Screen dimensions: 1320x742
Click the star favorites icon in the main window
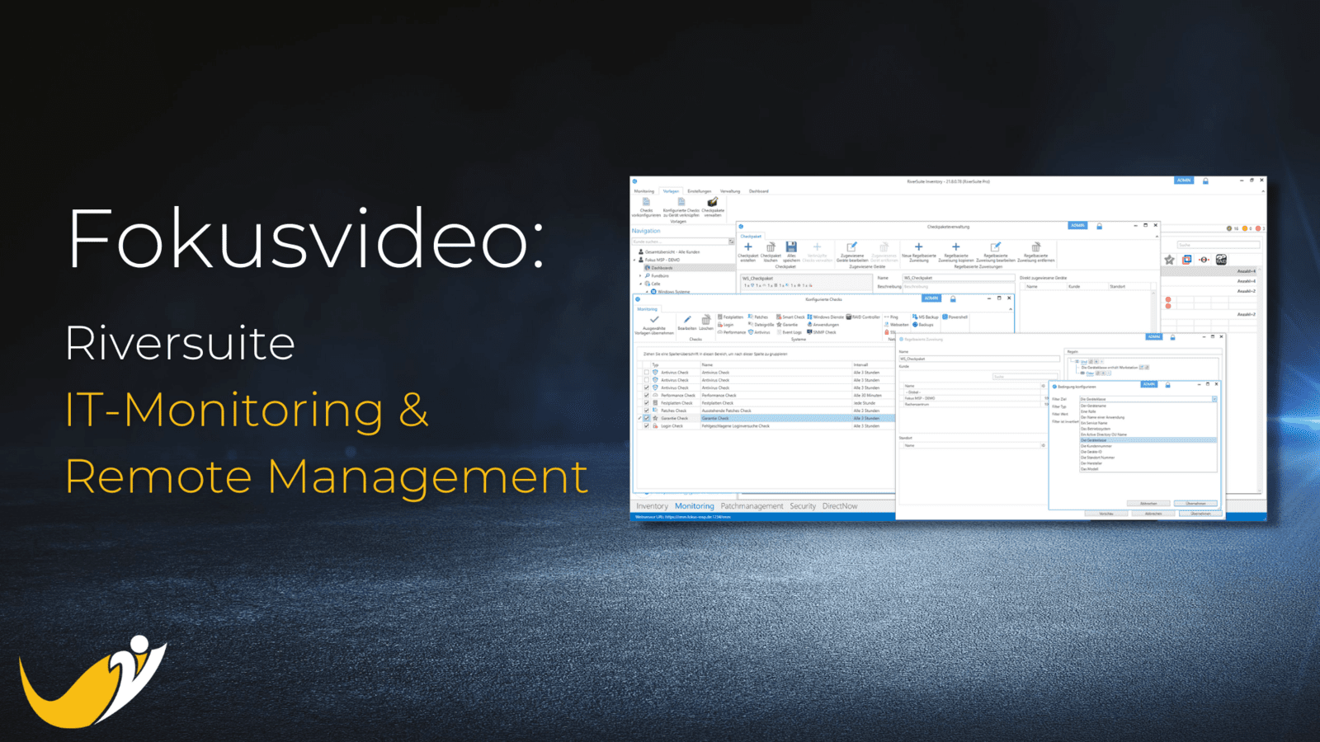point(1169,260)
